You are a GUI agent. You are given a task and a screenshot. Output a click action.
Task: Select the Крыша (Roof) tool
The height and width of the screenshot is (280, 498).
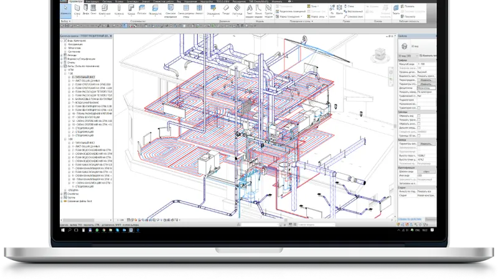(x=131, y=10)
